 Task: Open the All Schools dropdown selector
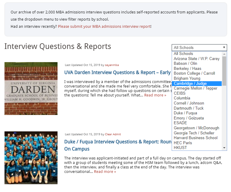199,47
